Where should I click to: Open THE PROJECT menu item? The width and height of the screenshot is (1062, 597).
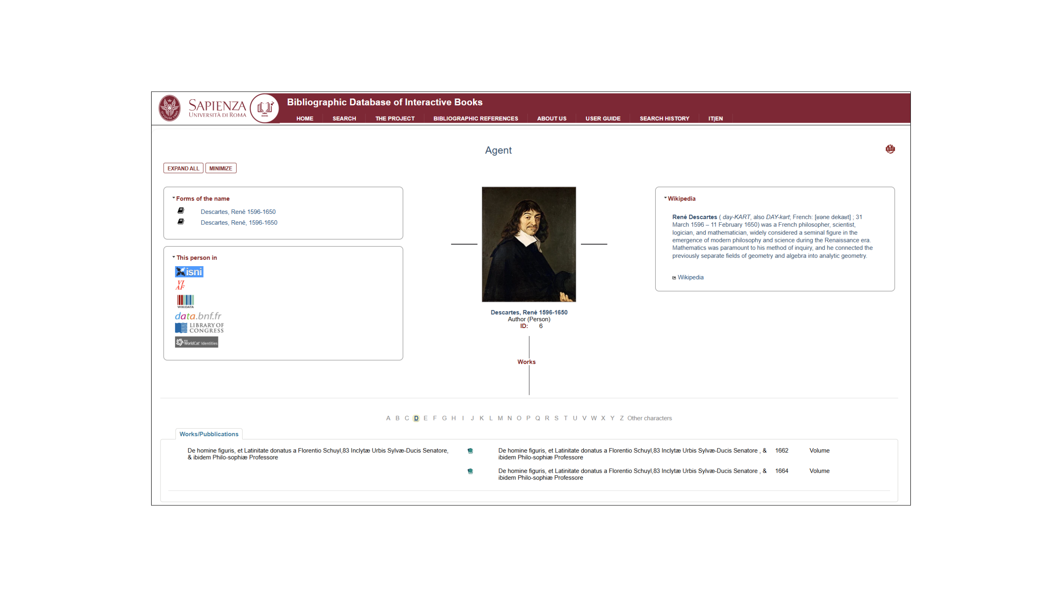(x=395, y=119)
